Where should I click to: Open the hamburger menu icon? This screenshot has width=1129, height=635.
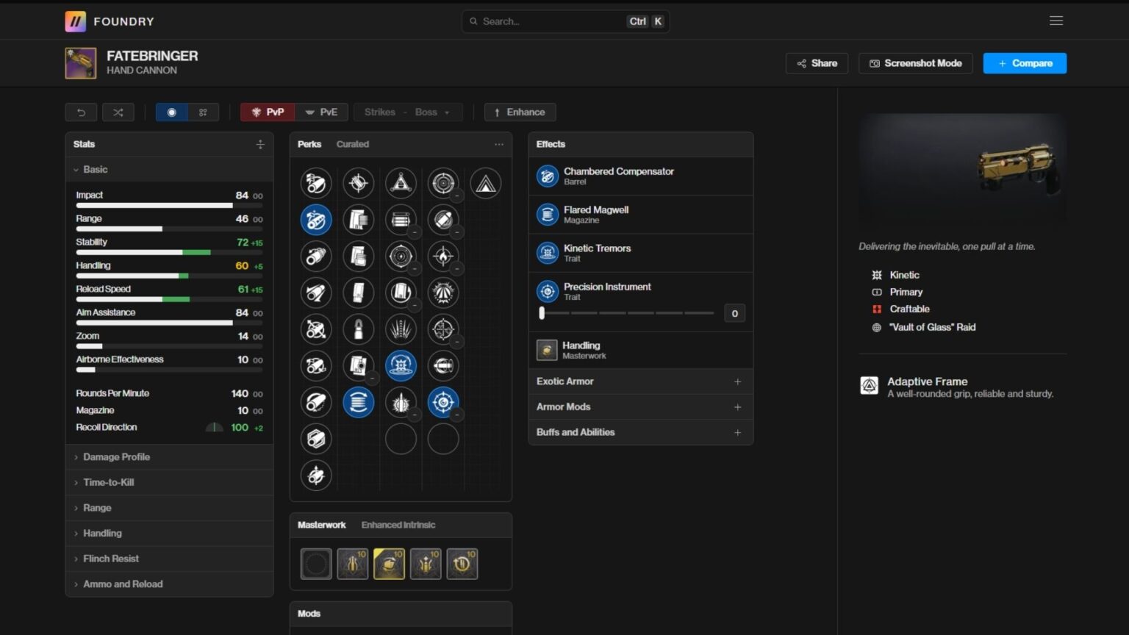pyautogui.click(x=1055, y=21)
